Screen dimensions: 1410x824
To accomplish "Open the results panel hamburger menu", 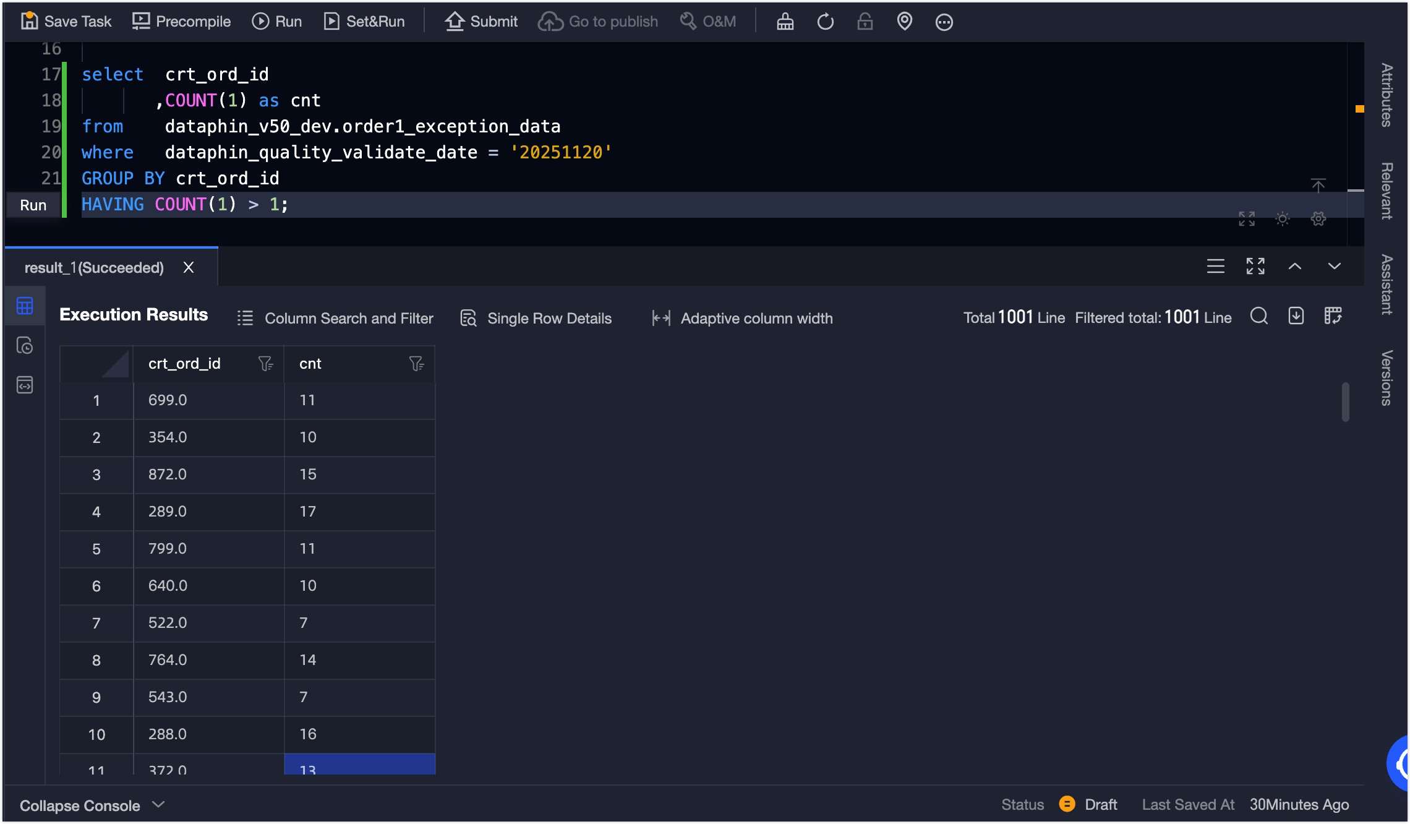I will [1216, 267].
